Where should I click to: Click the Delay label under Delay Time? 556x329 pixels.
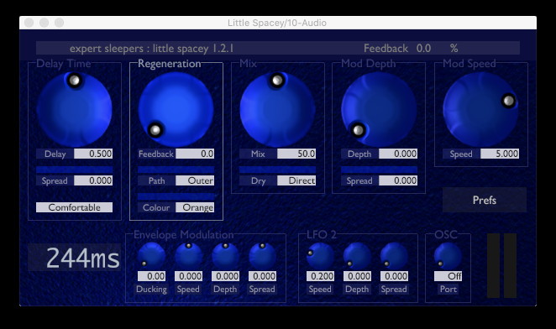point(55,154)
